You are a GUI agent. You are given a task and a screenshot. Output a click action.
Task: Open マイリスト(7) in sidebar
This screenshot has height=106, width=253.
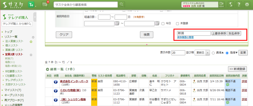[x=12, y=90]
